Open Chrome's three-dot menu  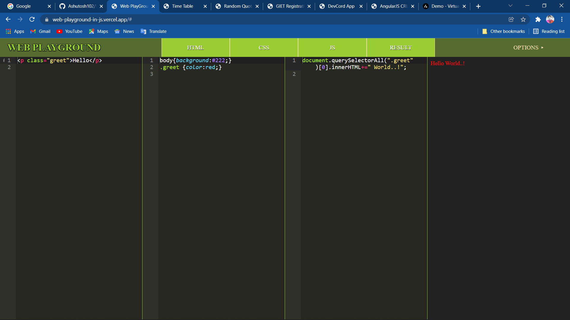coord(562,19)
